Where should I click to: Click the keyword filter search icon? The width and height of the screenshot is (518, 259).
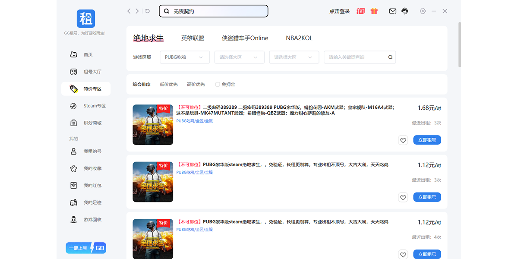pyautogui.click(x=390, y=57)
